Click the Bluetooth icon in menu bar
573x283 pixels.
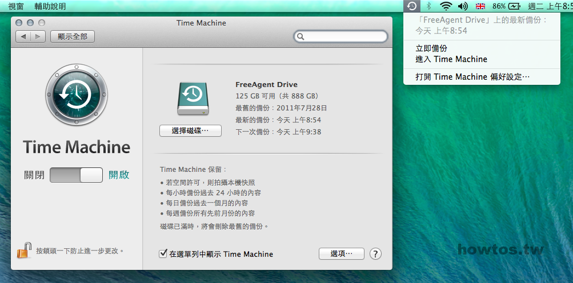(x=430, y=6)
